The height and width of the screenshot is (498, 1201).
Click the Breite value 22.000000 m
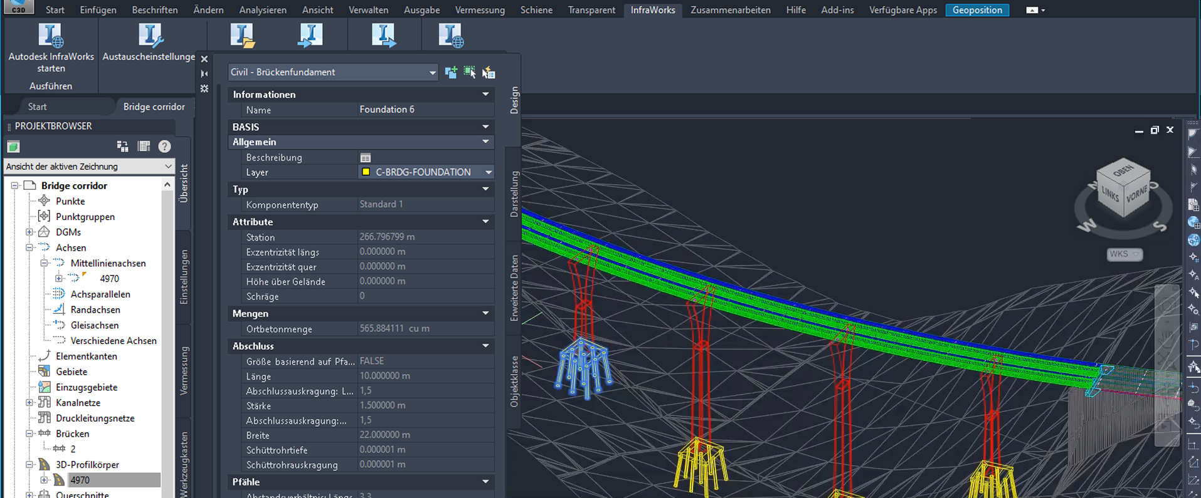(426, 435)
